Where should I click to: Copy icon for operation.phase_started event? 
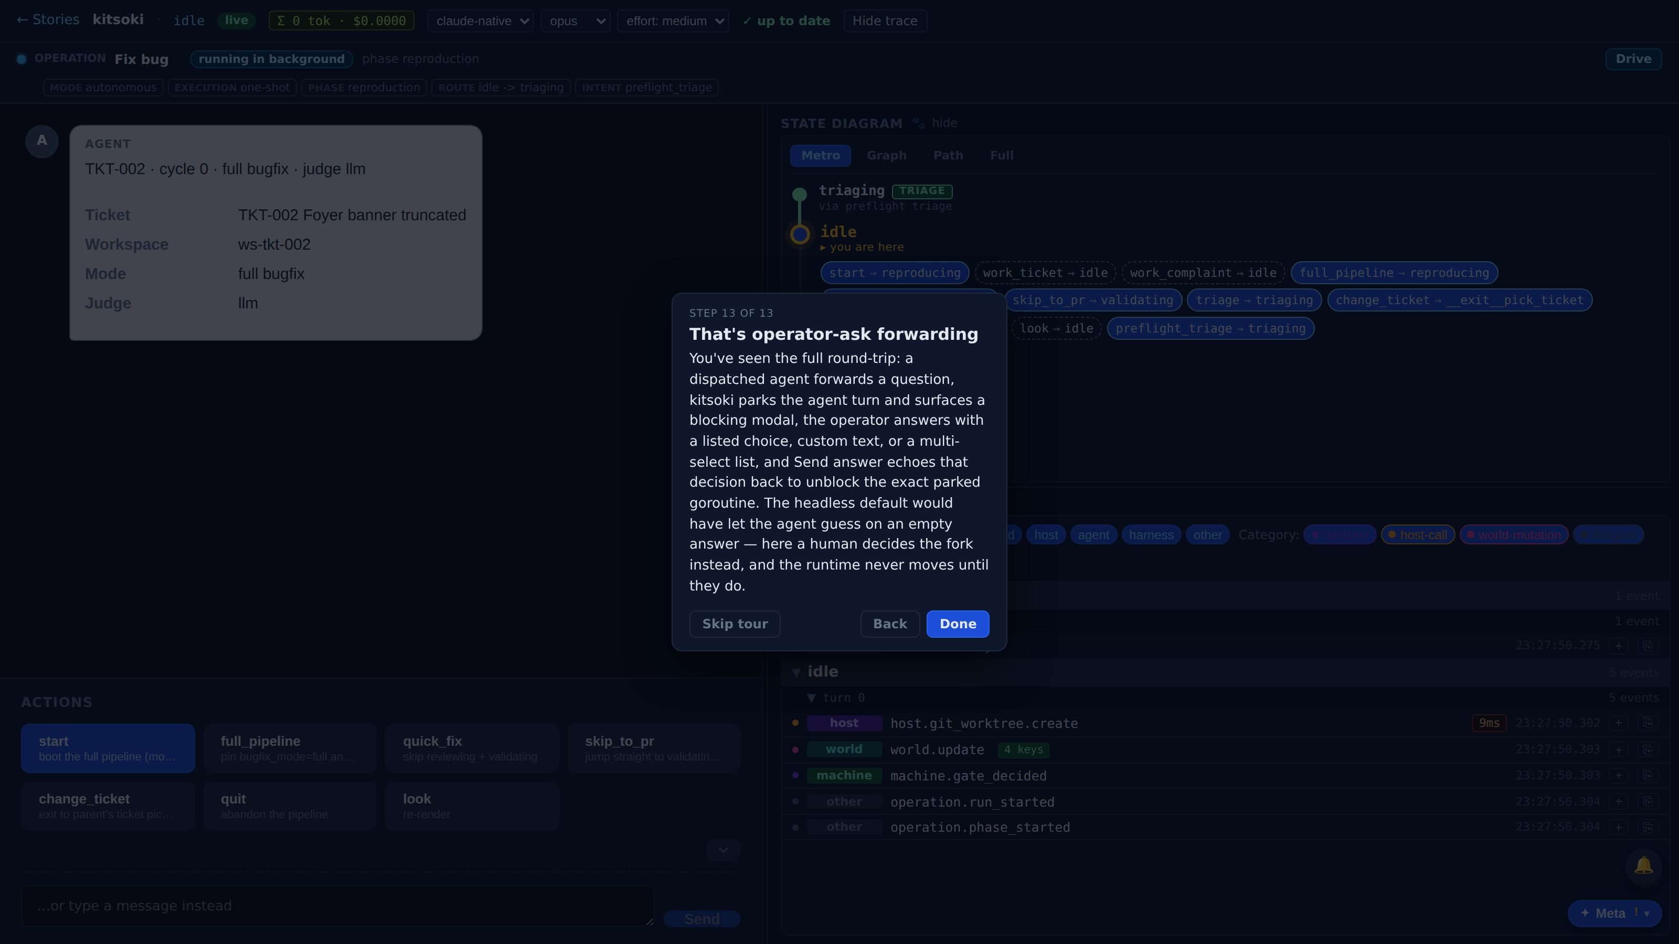[1647, 828]
